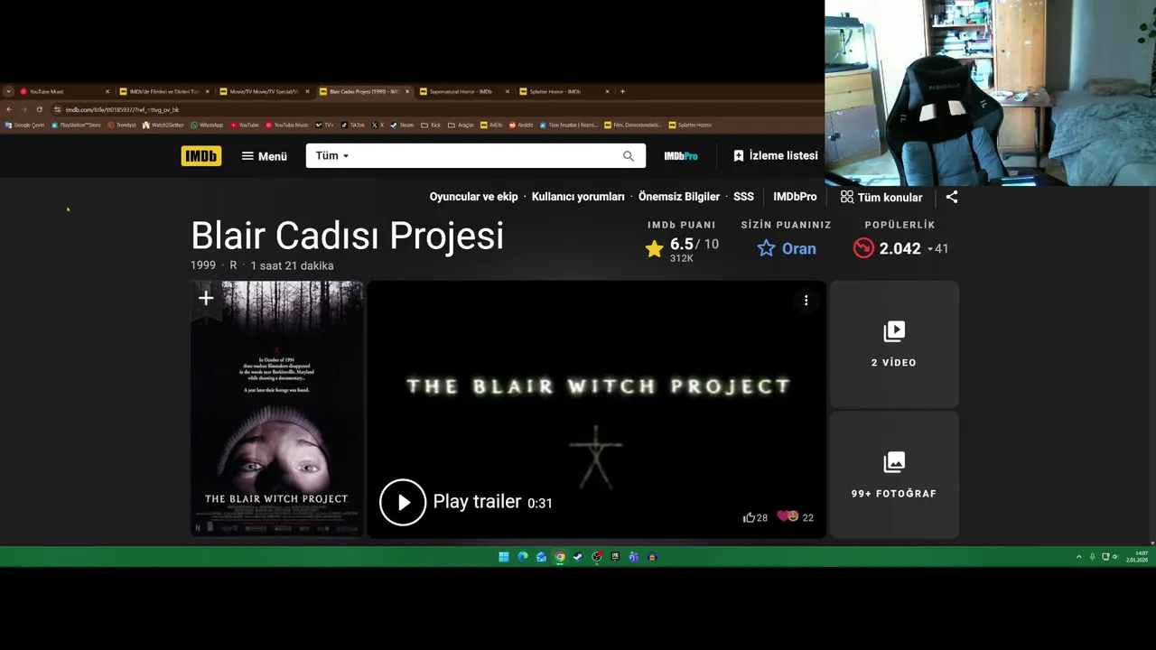
Task: Open the 99+ FOTOĞRAF tile
Action: [894, 475]
